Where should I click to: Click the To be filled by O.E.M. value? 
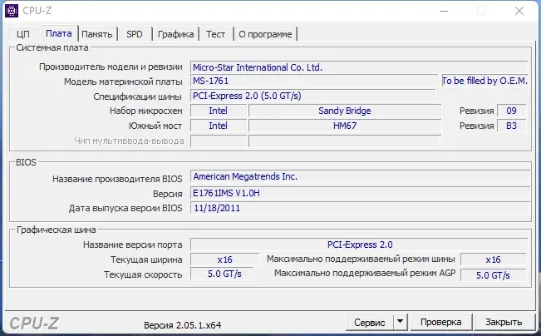click(x=484, y=81)
